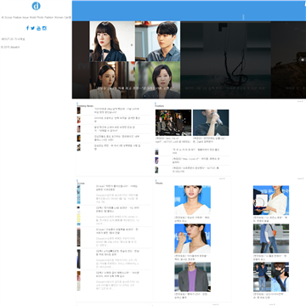Open the second Scoop article headline

(117, 209)
